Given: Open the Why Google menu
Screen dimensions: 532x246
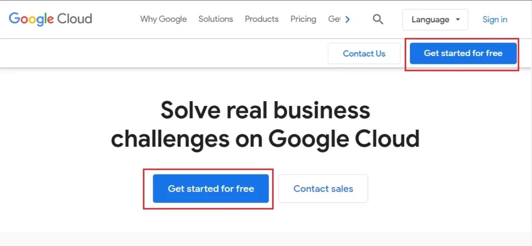Looking at the screenshot, I should [x=163, y=19].
